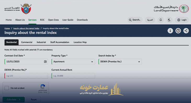Click the Contract End Date field
Image resolution: width=191 pixels, height=103 pixels.
pyautogui.click(x=26, y=62)
